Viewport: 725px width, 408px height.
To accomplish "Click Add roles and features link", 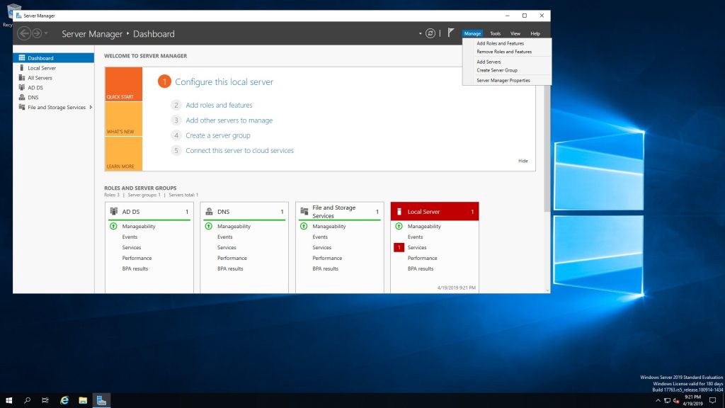I will click(219, 105).
